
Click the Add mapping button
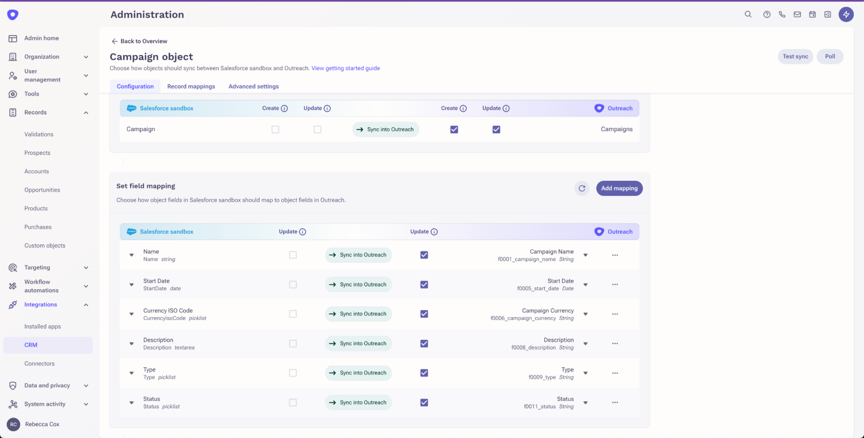[619, 188]
